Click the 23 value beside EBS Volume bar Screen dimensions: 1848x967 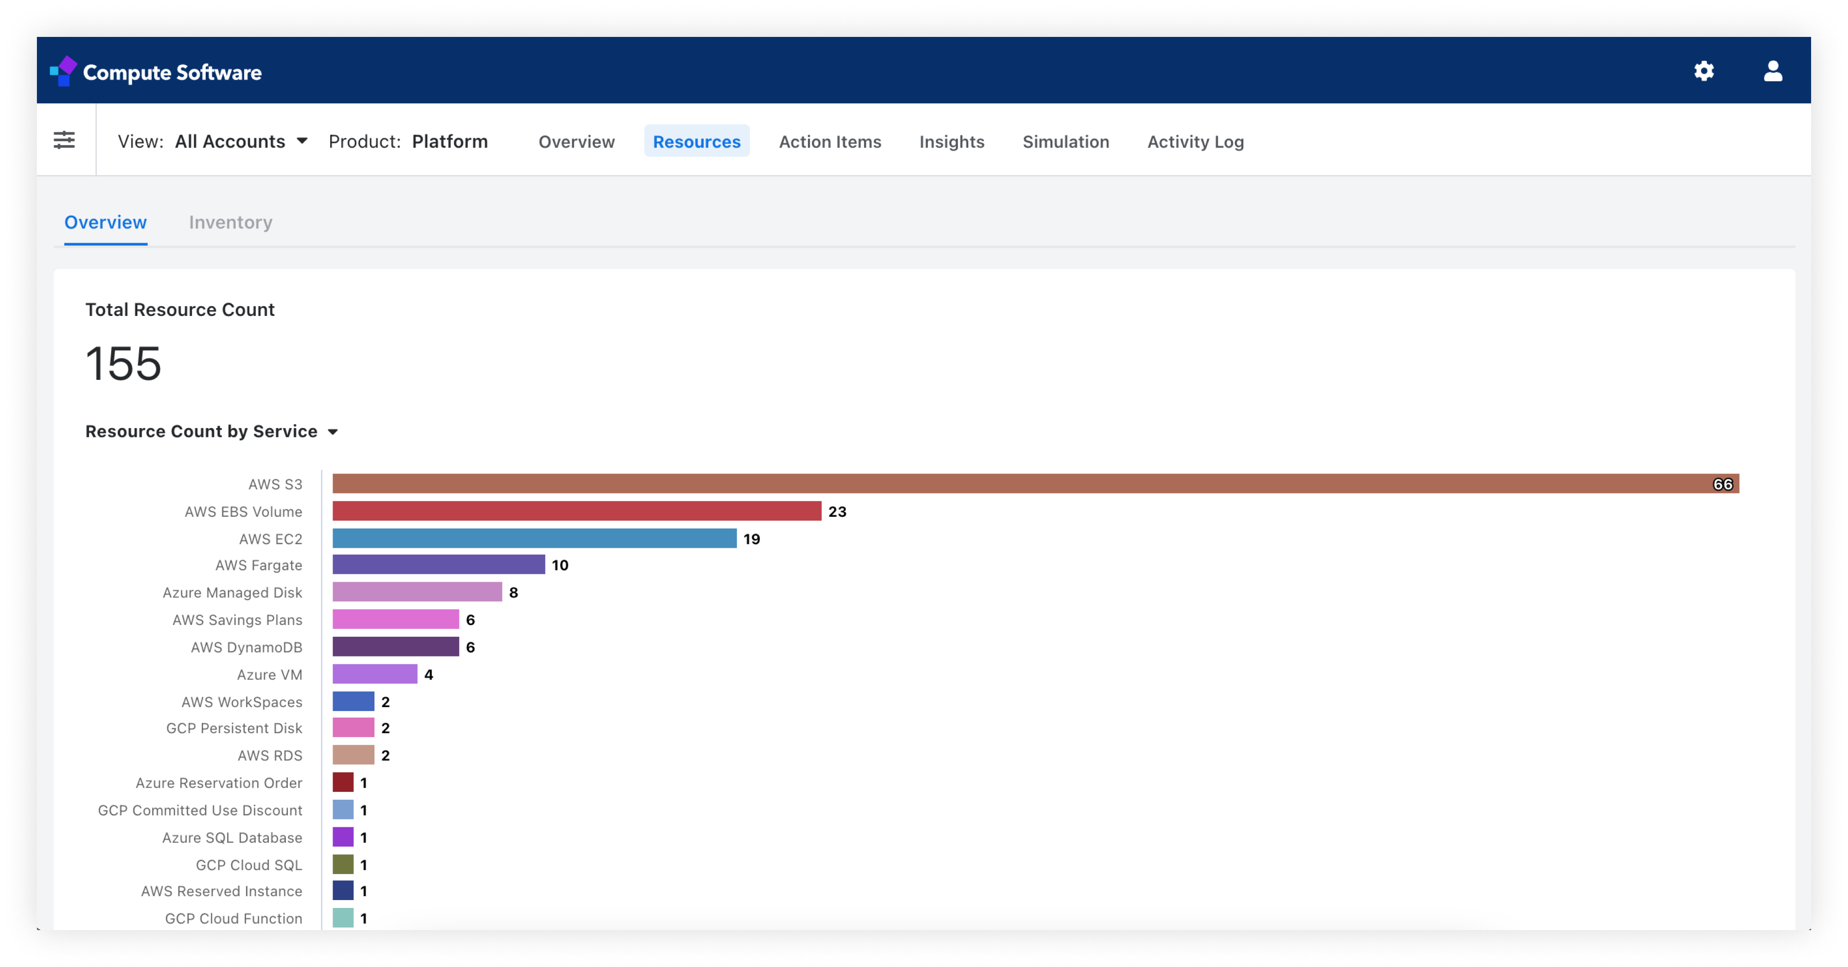pyautogui.click(x=837, y=511)
